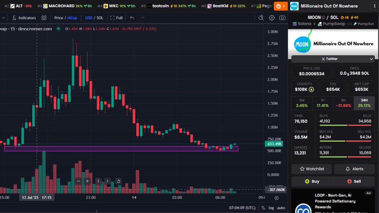Enter Full screen chart mode
This screenshot has height=213, width=379.
click(x=117, y=18)
